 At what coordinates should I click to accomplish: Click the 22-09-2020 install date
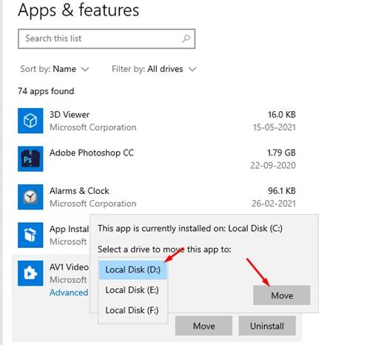273,165
